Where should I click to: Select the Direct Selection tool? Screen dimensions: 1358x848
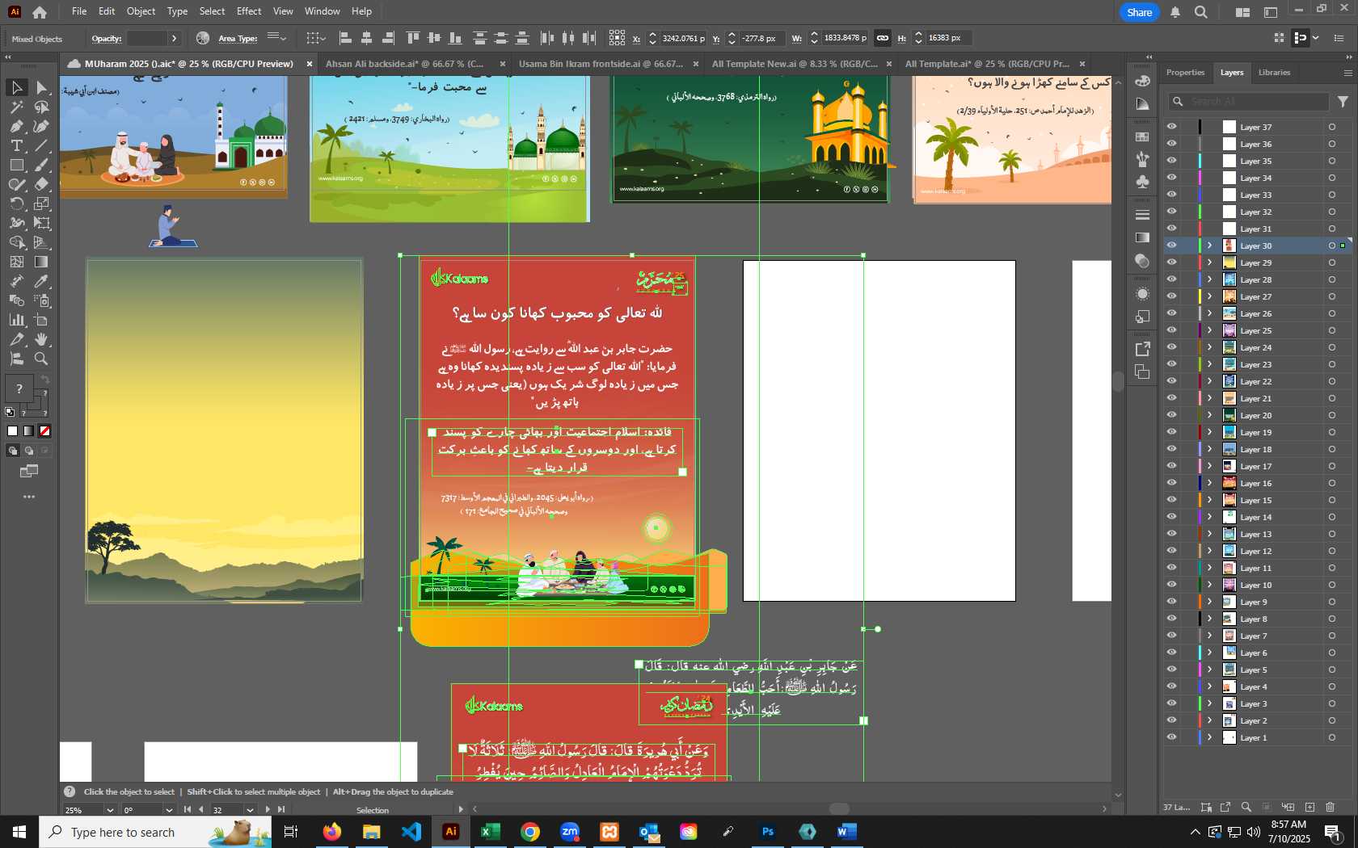coord(42,87)
